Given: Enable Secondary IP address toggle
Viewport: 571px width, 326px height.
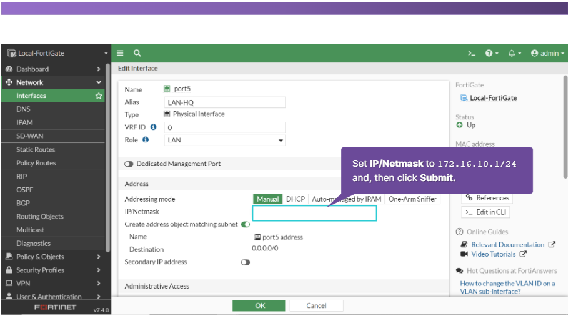Looking at the screenshot, I should (246, 262).
